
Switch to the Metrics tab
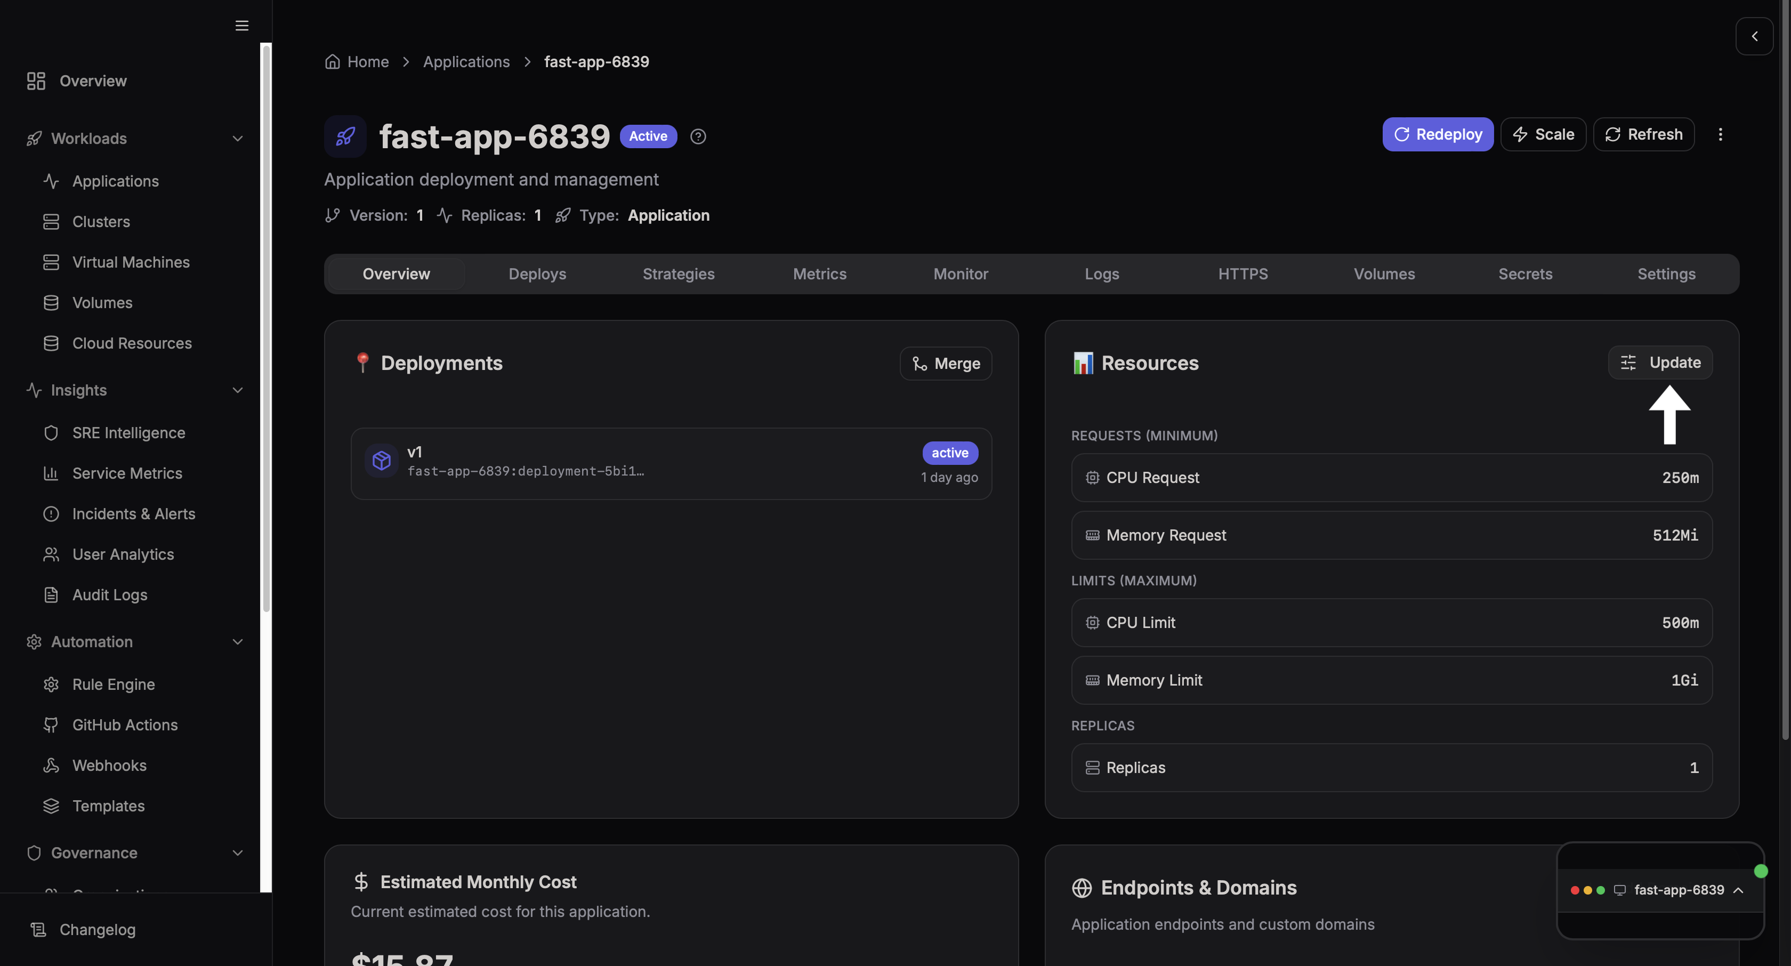[819, 274]
